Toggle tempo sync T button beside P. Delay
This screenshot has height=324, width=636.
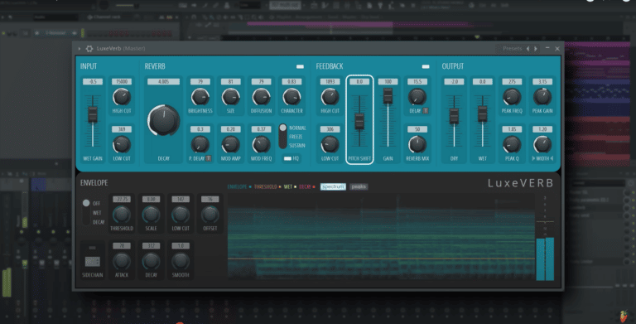pos(209,158)
